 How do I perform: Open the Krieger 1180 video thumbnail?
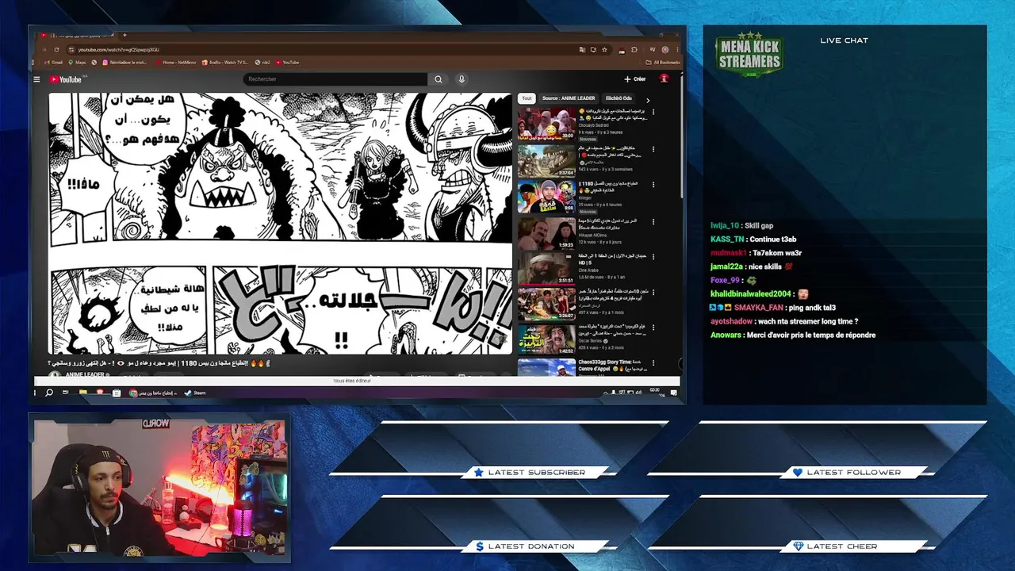(x=546, y=197)
